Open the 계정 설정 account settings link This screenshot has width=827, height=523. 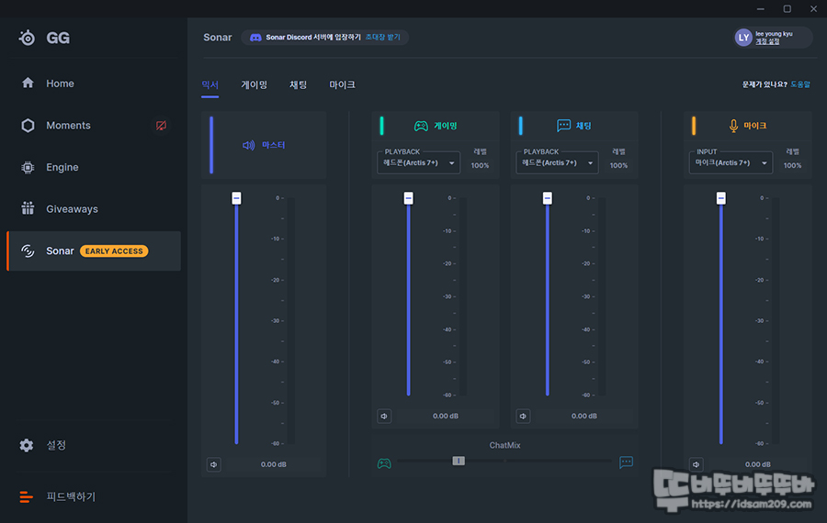pyautogui.click(x=767, y=41)
